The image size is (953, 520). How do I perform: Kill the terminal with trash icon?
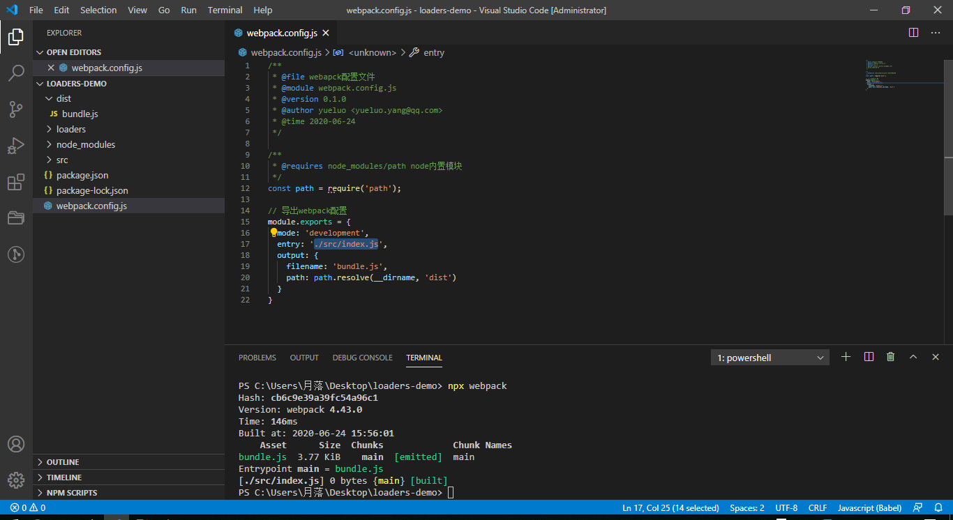(x=890, y=357)
